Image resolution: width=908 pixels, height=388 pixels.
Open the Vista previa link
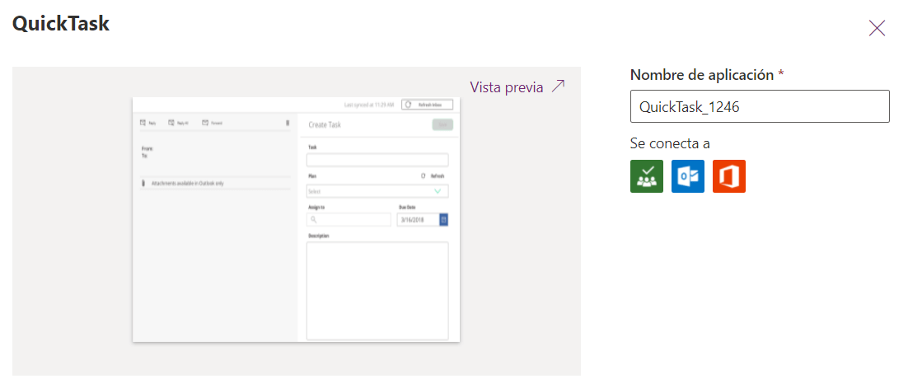[507, 86]
